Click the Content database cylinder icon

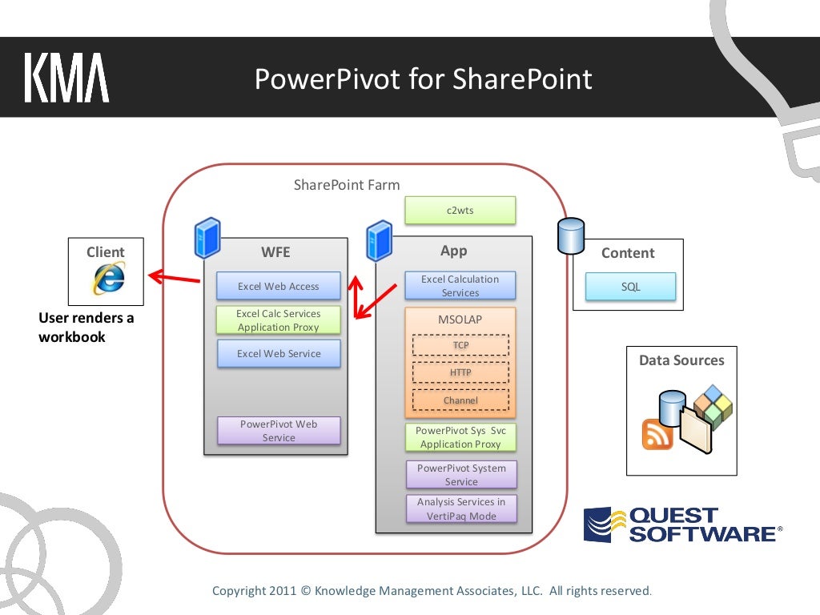point(570,236)
